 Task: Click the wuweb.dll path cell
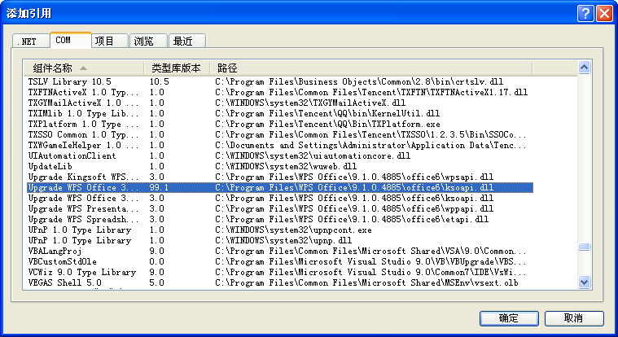pos(286,167)
